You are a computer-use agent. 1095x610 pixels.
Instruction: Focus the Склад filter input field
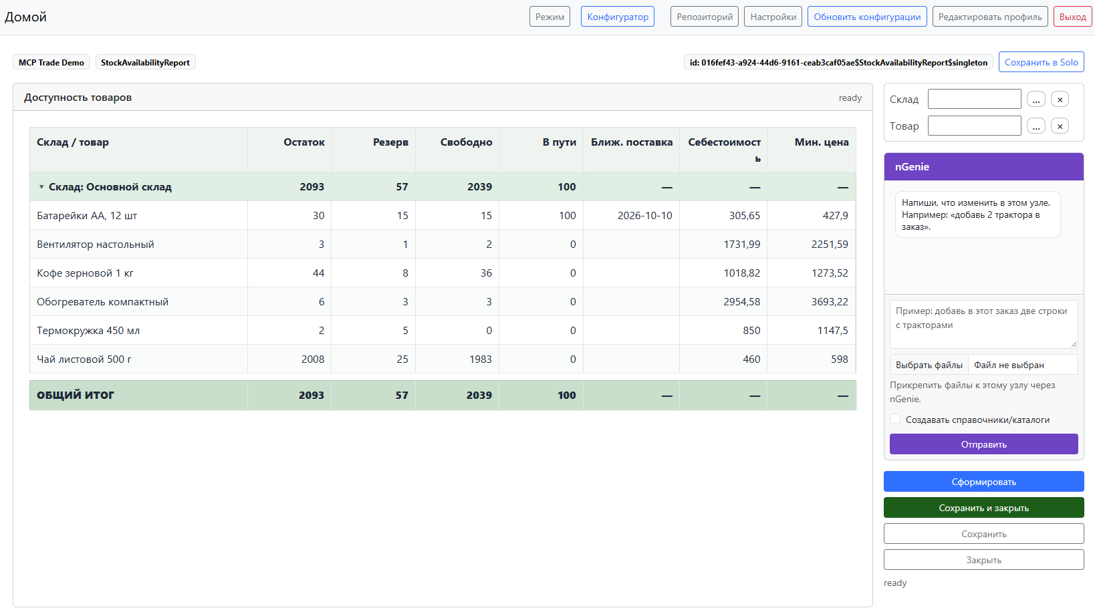click(974, 99)
